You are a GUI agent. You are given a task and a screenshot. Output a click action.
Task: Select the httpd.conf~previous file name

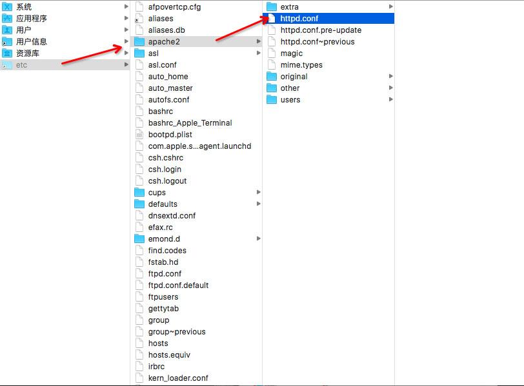pos(317,42)
